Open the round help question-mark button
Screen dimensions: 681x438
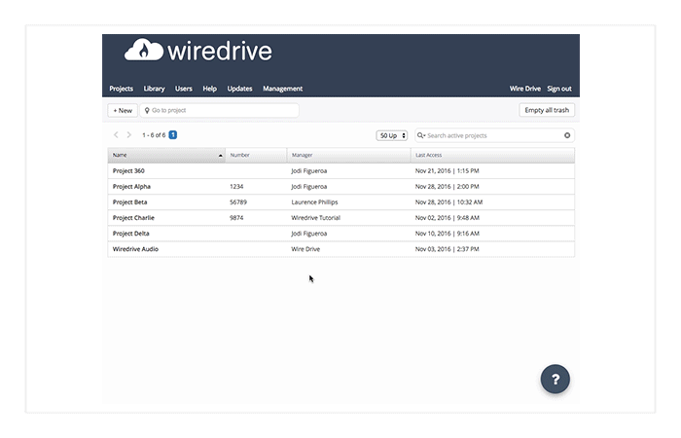(556, 379)
